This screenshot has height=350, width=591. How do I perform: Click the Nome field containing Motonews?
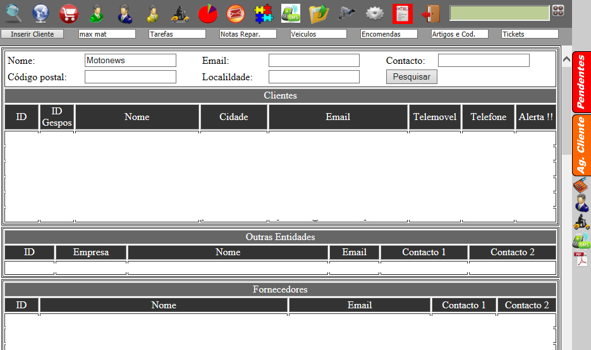coord(130,60)
